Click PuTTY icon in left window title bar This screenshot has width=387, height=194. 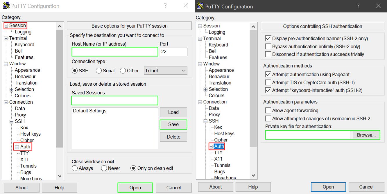(6, 6)
